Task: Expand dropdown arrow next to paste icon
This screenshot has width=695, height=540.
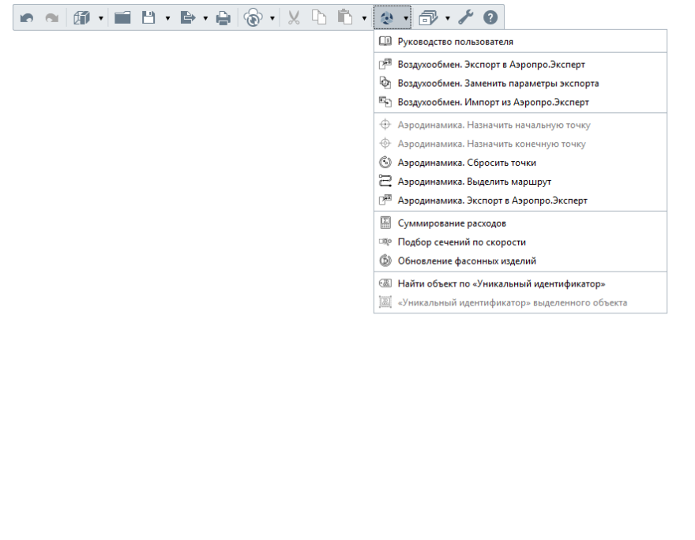Action: pos(364,17)
